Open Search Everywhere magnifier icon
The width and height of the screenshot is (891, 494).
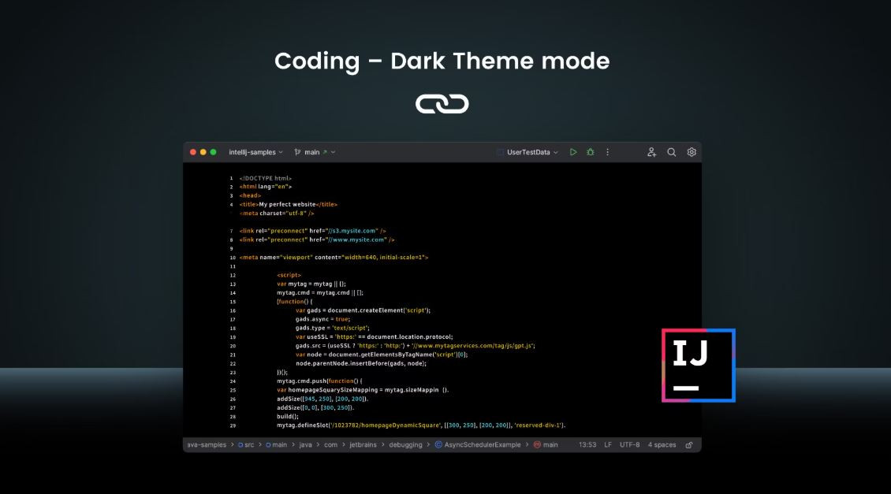click(672, 152)
